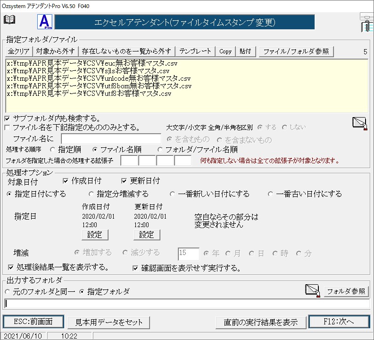The width and height of the screenshot is (374, 340).
Task: Uncheck サブフォルダ内も検索する checkbox
Action: [x=8, y=119]
